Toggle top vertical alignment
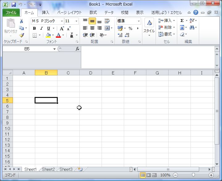The height and width of the screenshot is (181, 222). click(85, 21)
